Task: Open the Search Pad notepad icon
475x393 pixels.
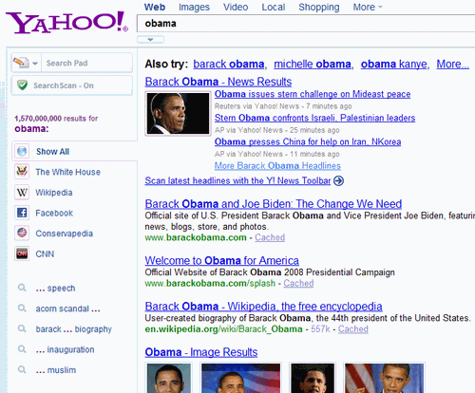Action: (21, 63)
